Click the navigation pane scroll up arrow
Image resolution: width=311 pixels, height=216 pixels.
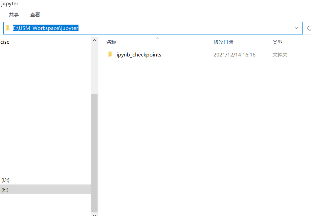tap(94, 40)
